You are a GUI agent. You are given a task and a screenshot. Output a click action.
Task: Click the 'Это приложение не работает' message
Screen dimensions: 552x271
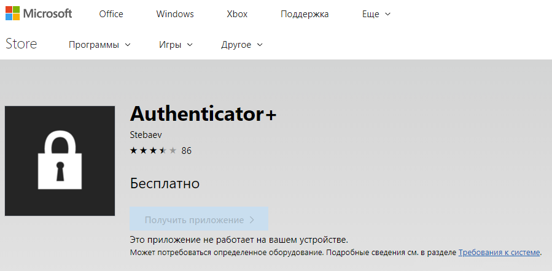pos(239,240)
